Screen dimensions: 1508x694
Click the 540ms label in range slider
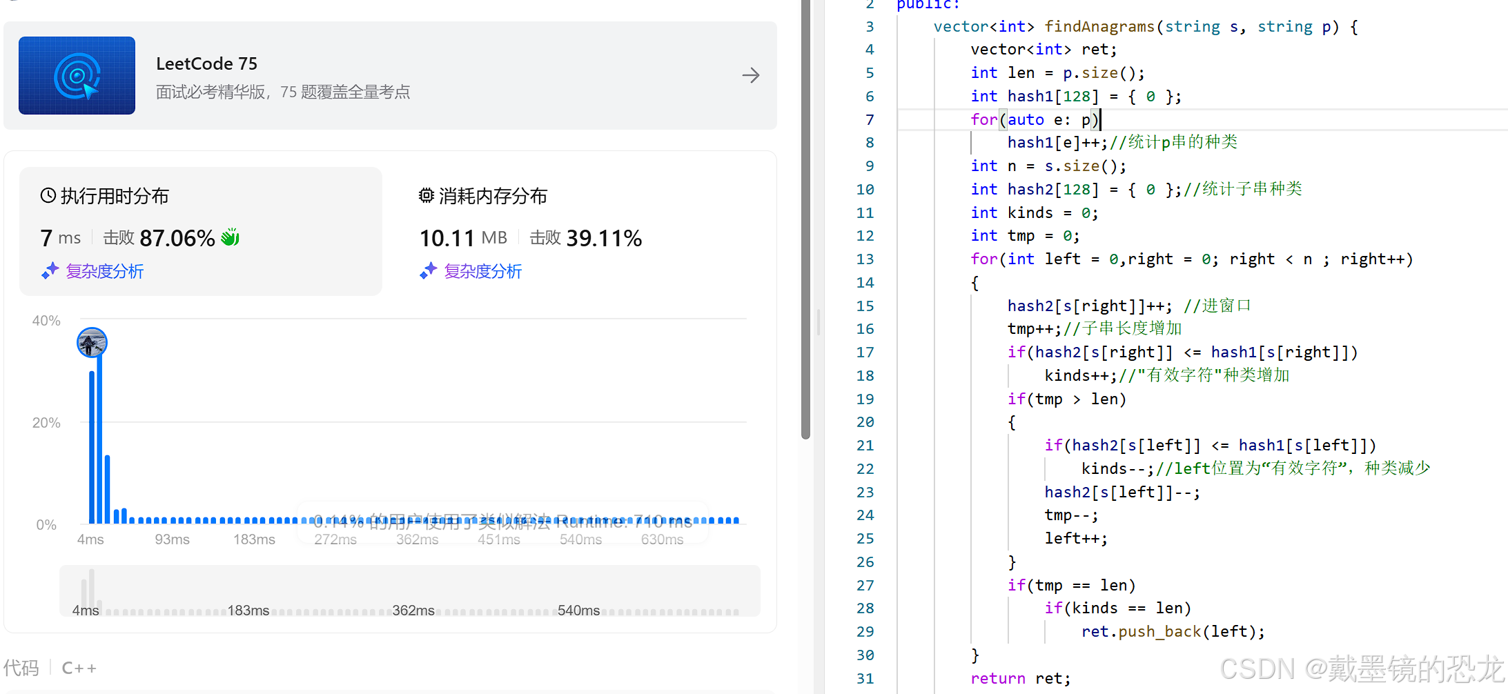tap(578, 611)
